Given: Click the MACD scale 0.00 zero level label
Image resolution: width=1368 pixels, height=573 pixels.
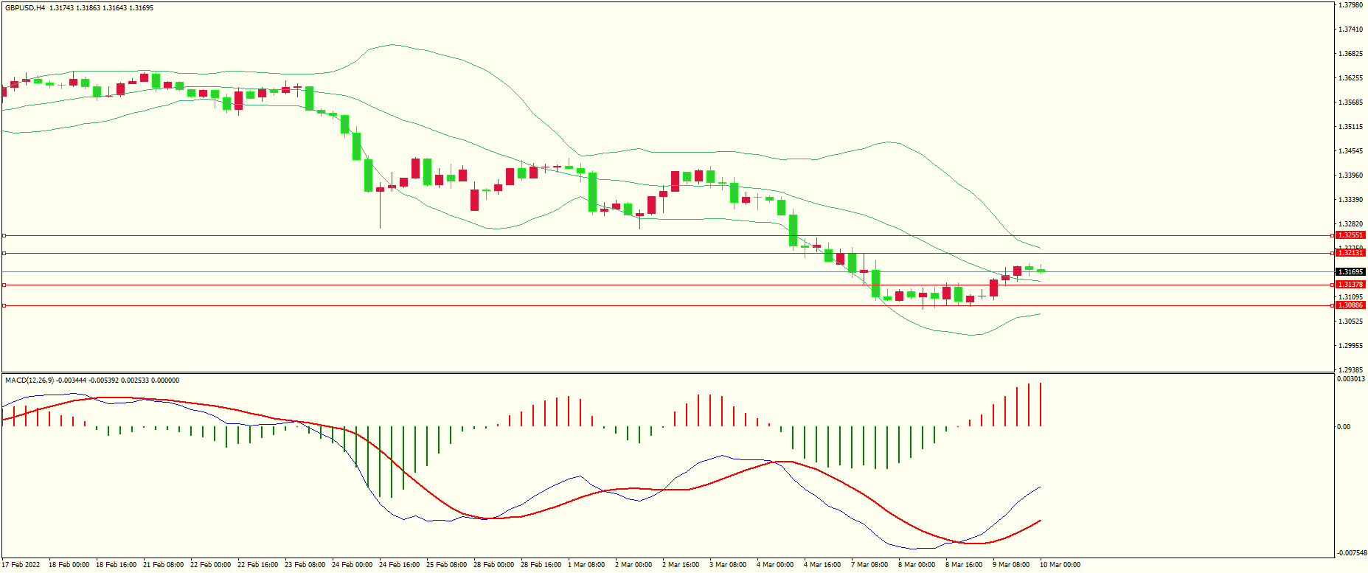Looking at the screenshot, I should tap(1344, 427).
